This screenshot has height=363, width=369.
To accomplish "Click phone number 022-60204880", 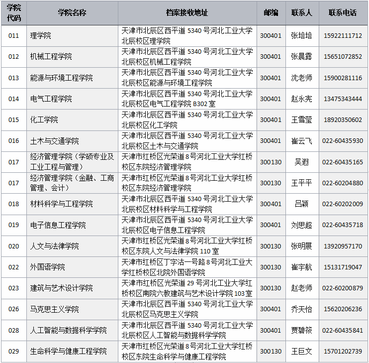I will coord(343,183).
